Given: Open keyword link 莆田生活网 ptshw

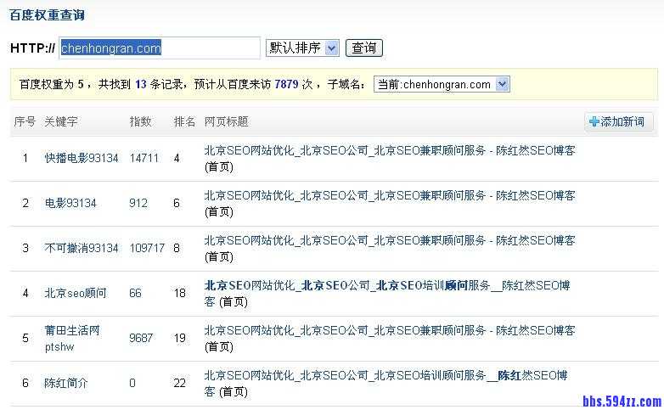Looking at the screenshot, I should click(72, 338).
